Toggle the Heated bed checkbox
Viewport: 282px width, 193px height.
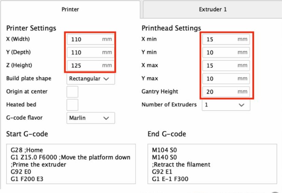click(72, 105)
